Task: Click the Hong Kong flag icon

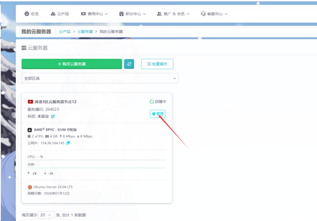Action: tap(30, 102)
